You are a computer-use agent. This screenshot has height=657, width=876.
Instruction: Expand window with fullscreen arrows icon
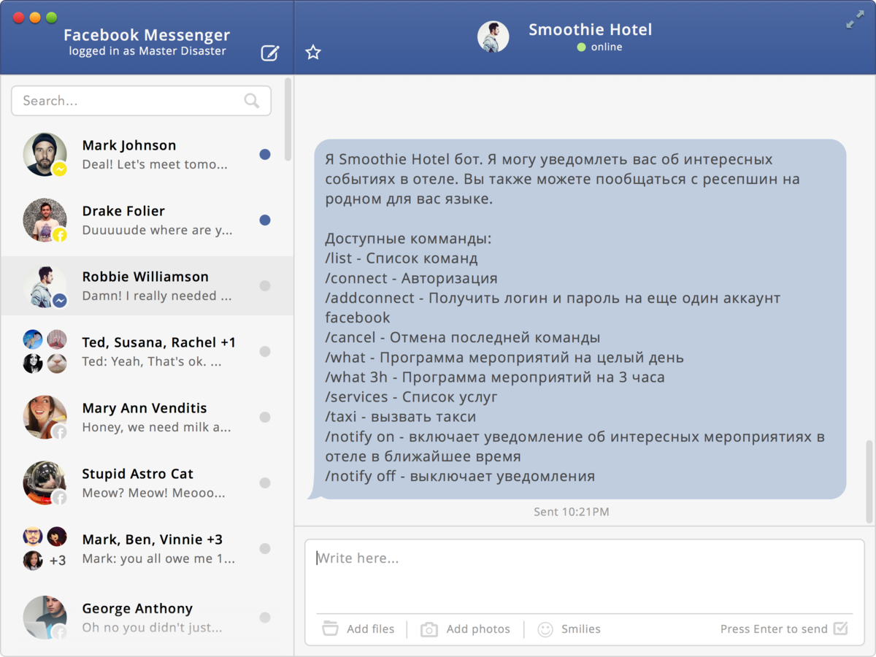pos(855,20)
